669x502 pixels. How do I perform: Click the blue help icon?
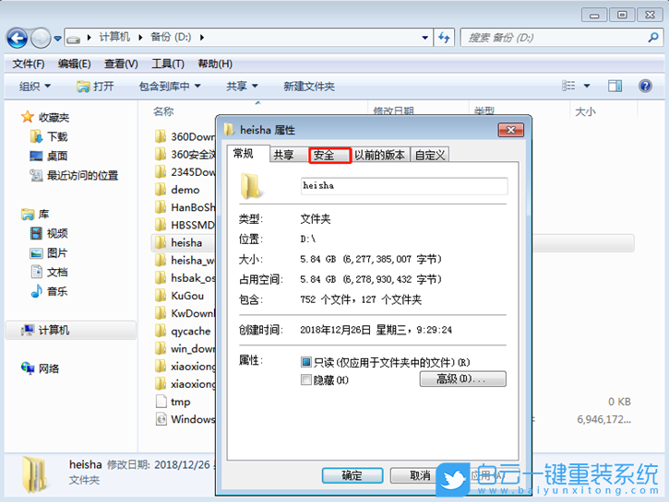point(645,86)
